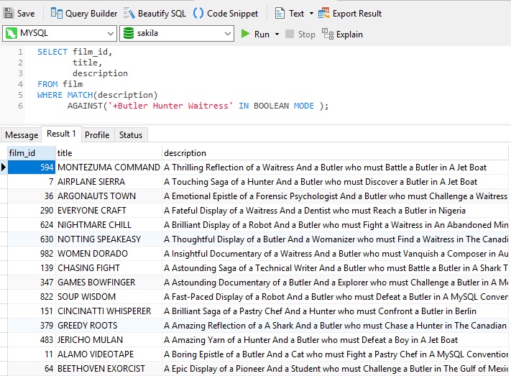Open the Profile tab

point(97,135)
